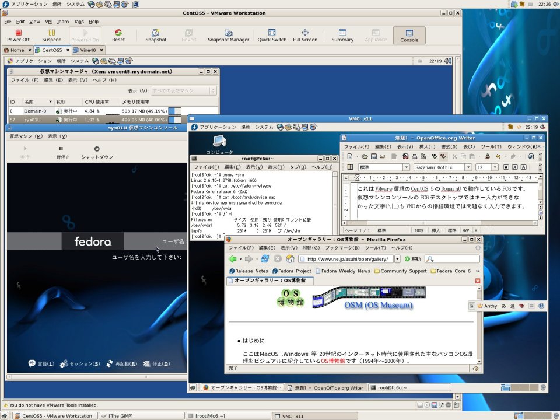This screenshot has height=420, width=560.
Task: Enter Full Screen mode in VMware
Action: click(305, 36)
